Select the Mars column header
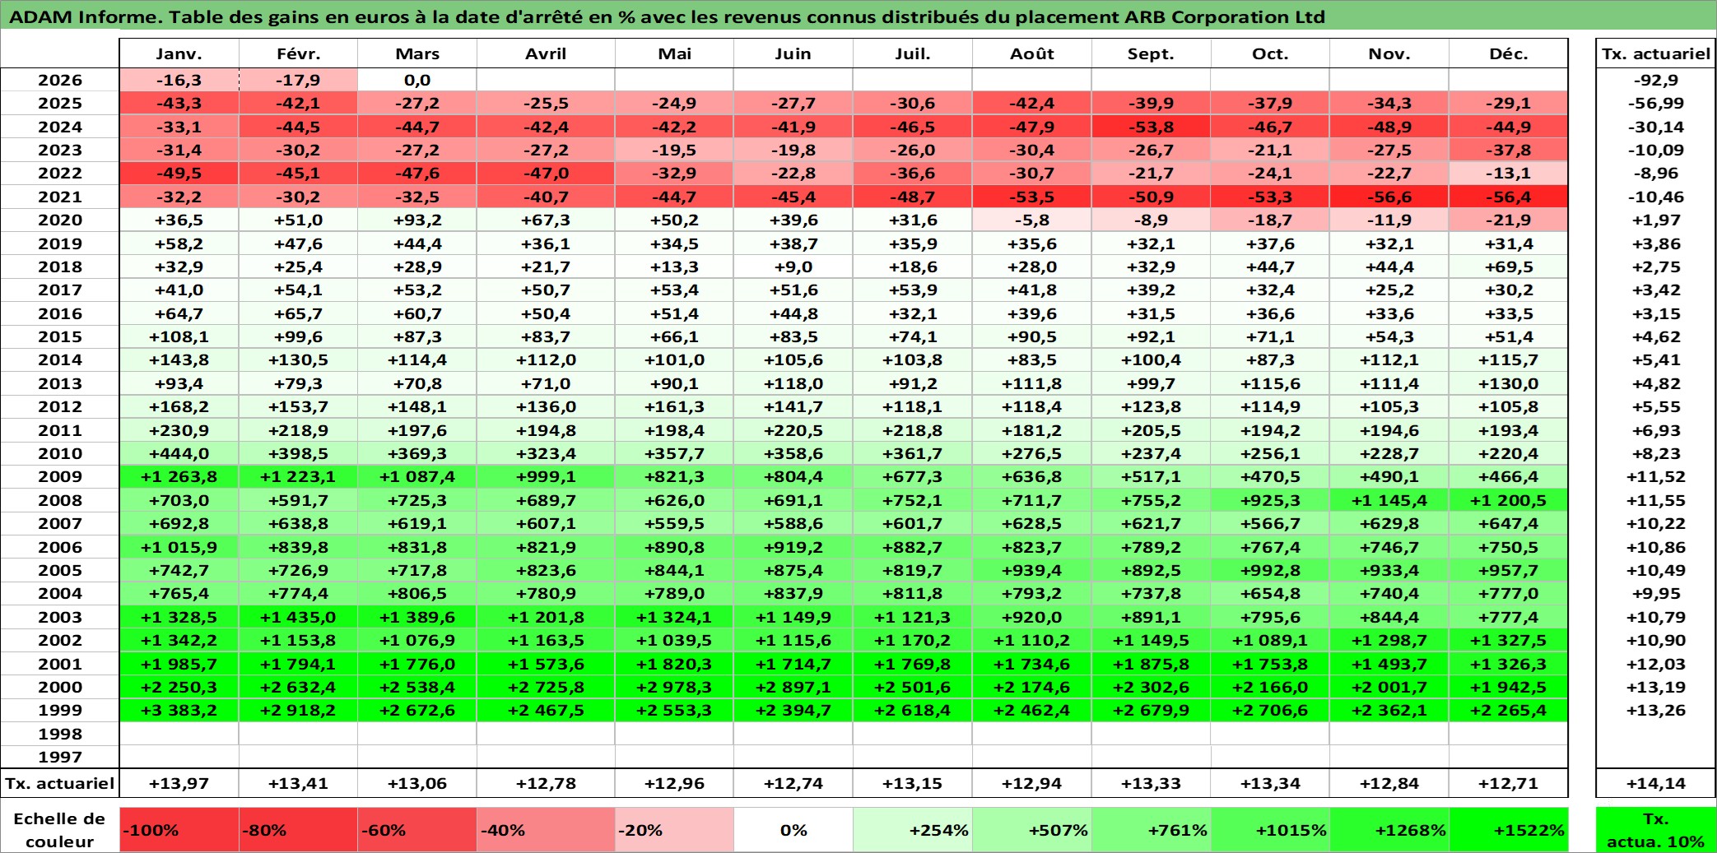Screen dimensions: 1717x853 click(x=417, y=53)
